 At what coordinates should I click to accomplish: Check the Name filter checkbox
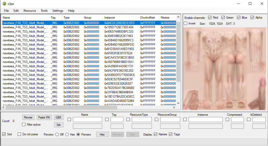(69, 120)
